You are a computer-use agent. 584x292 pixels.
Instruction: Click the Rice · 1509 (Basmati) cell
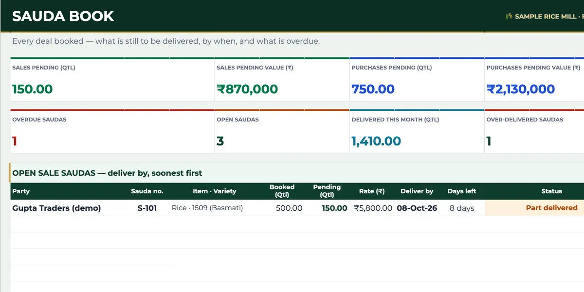[207, 208]
